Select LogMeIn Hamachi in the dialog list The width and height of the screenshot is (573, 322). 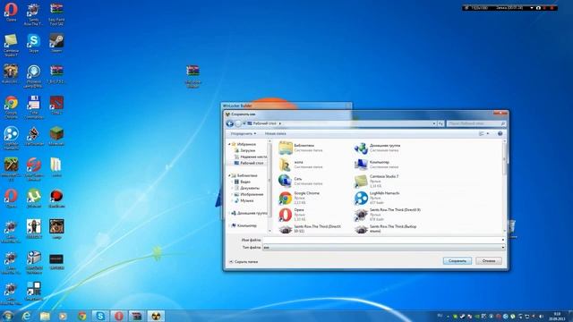[x=377, y=198]
